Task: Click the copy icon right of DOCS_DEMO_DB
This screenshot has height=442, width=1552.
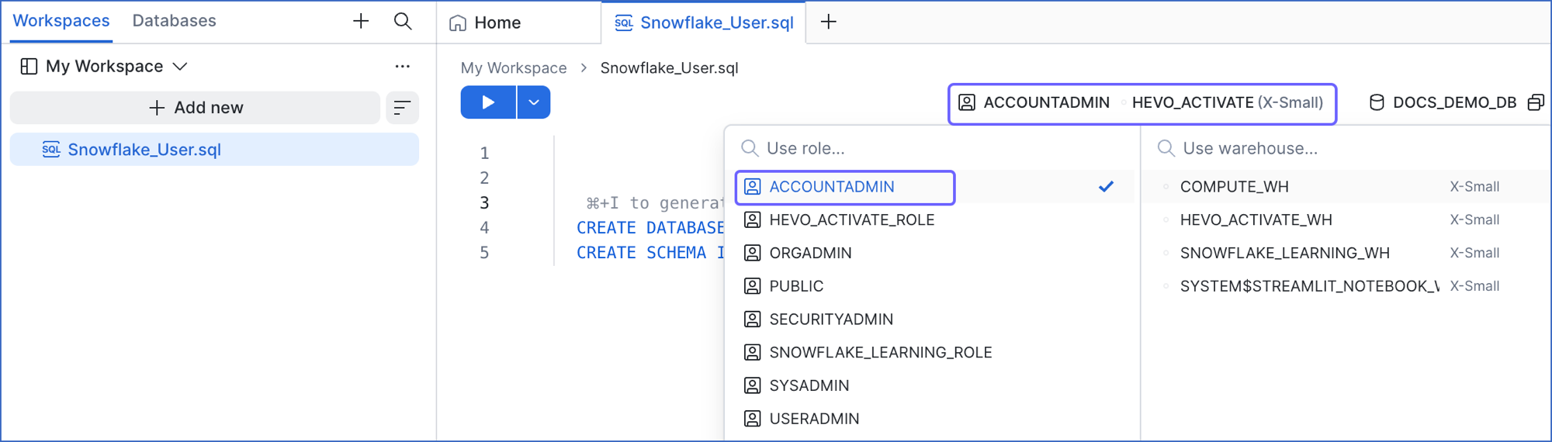Action: tap(1535, 102)
